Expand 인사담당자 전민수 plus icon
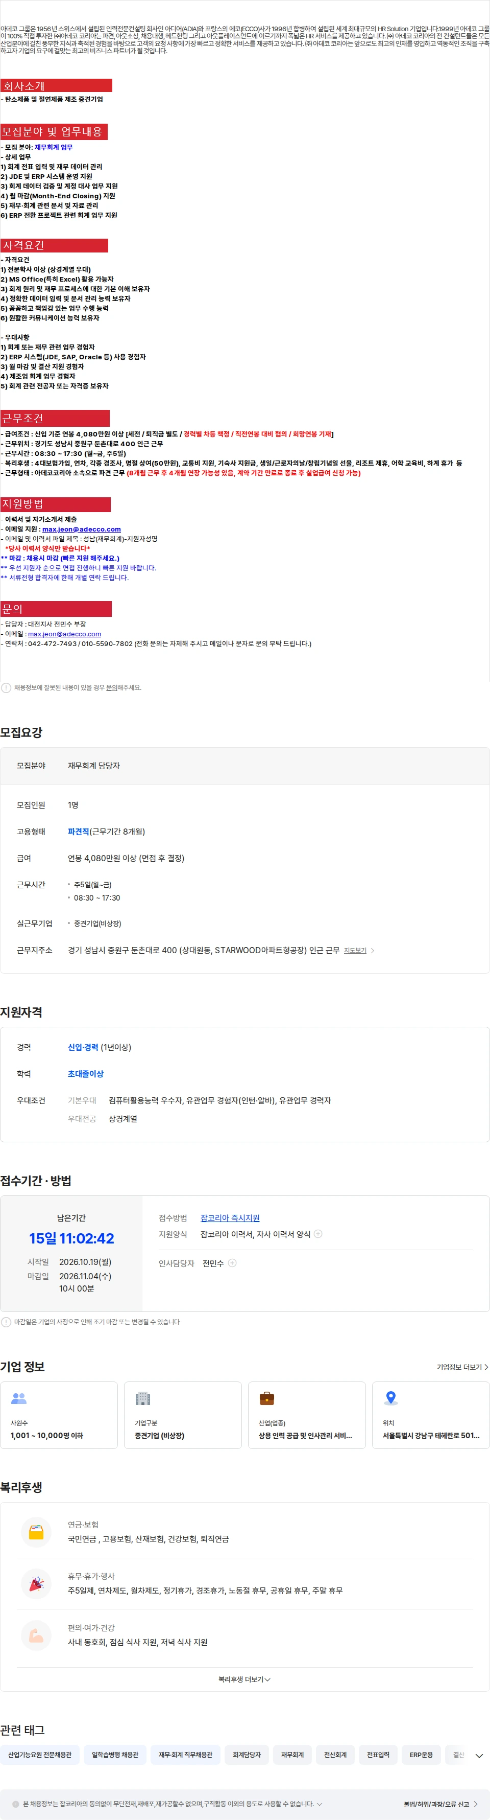 (232, 1263)
